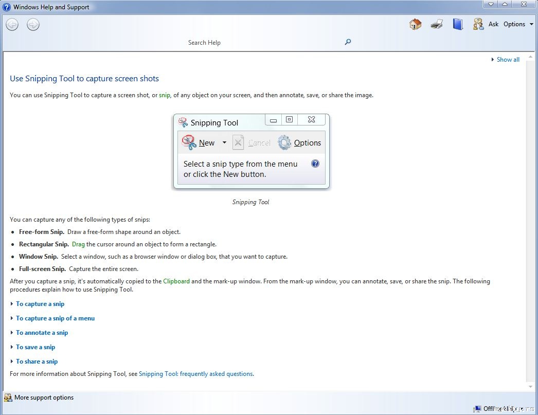Screen dimensions: 538x415
Task: Open the green Drag glossary term
Action: tap(78, 244)
